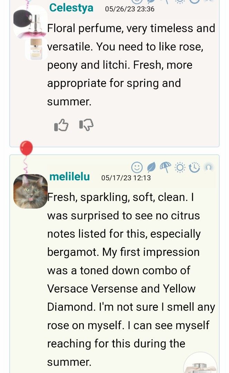Click clock longevity icon on melilelu's review
This screenshot has height=373, width=229.
194,168
